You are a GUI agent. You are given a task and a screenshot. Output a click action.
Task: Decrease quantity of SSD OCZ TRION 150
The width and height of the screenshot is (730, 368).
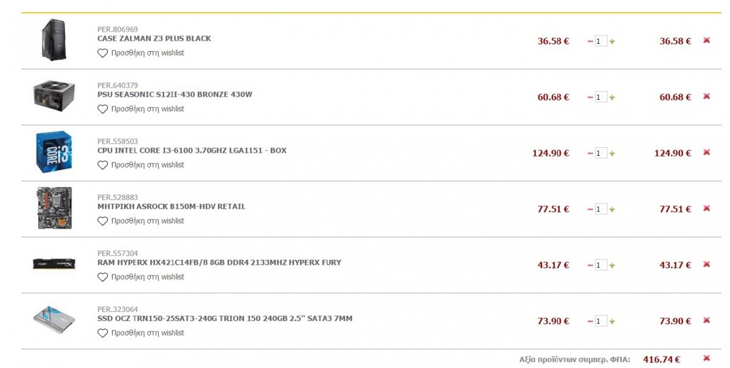coord(590,321)
